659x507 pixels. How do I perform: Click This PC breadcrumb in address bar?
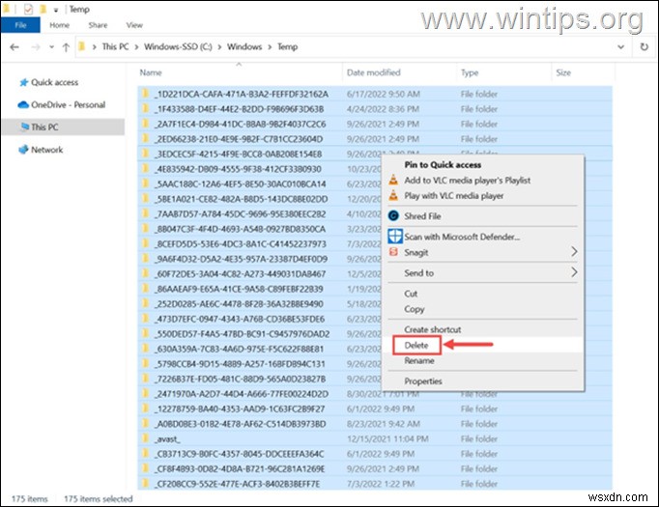point(116,46)
